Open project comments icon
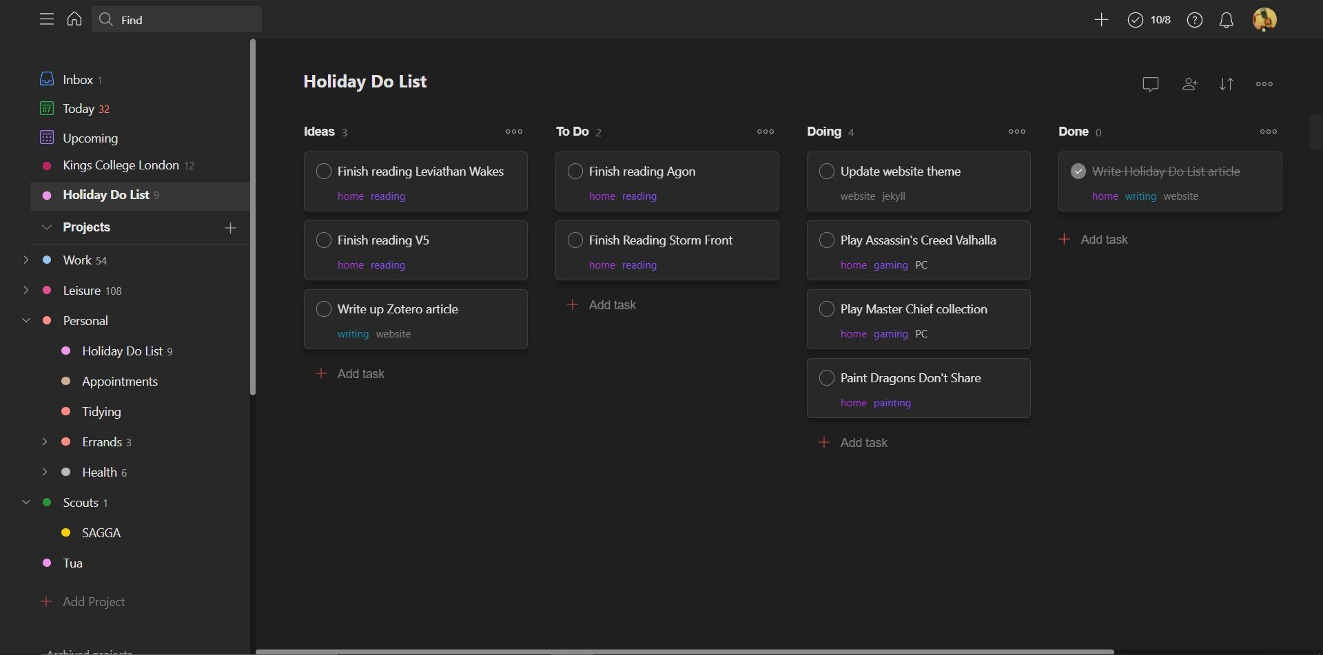 (1151, 84)
